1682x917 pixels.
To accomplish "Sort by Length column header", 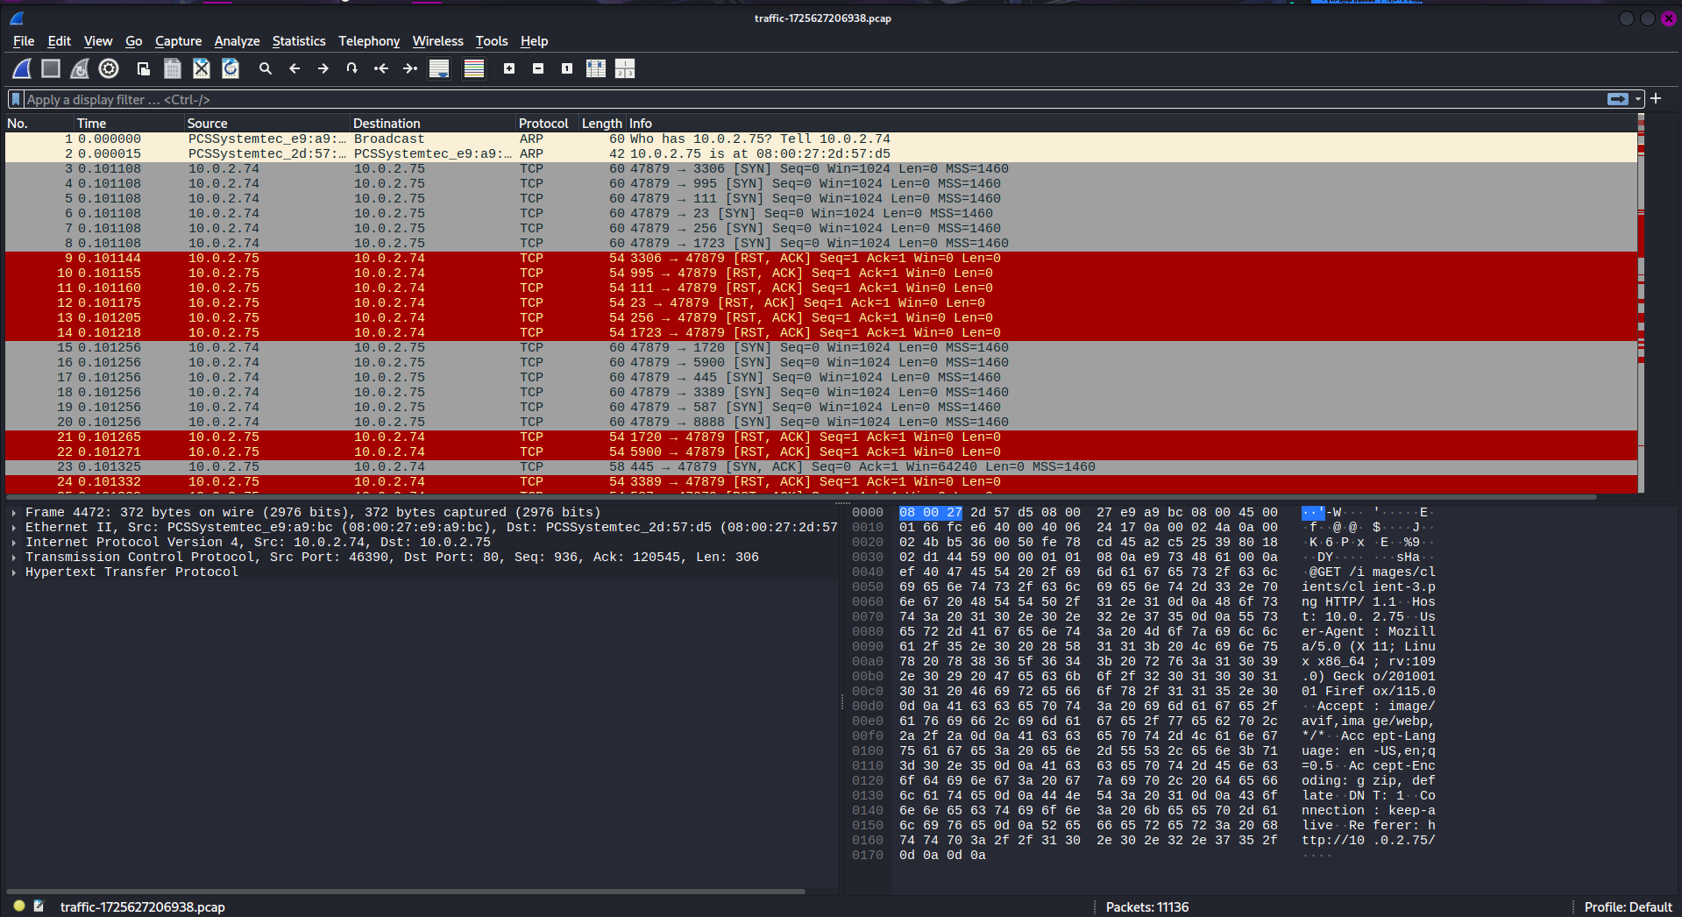I will point(602,124).
